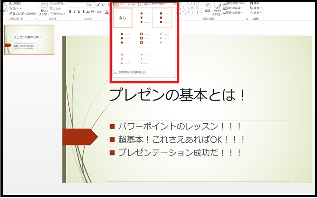
Task: Open the line spacing dropdown
Action: [x=140, y=5]
